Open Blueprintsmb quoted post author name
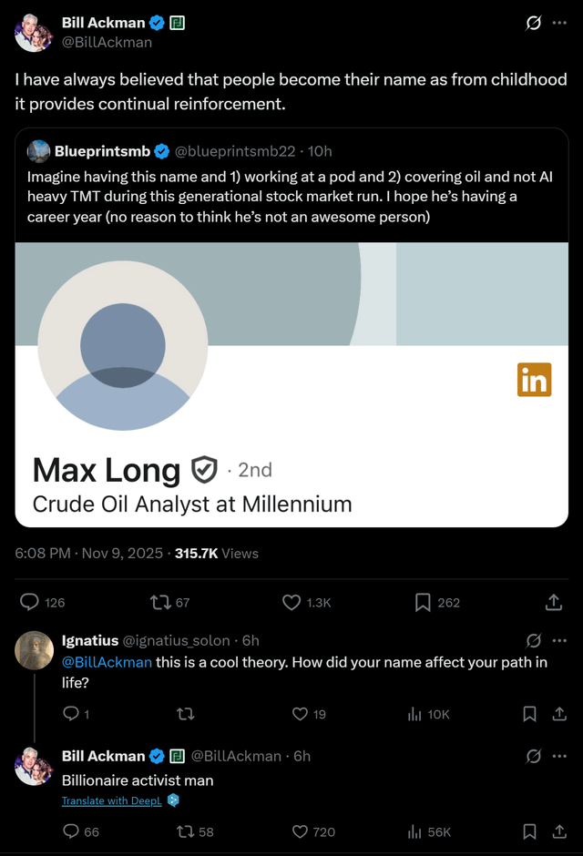Viewport: 583px width, 856px height. click(102, 151)
